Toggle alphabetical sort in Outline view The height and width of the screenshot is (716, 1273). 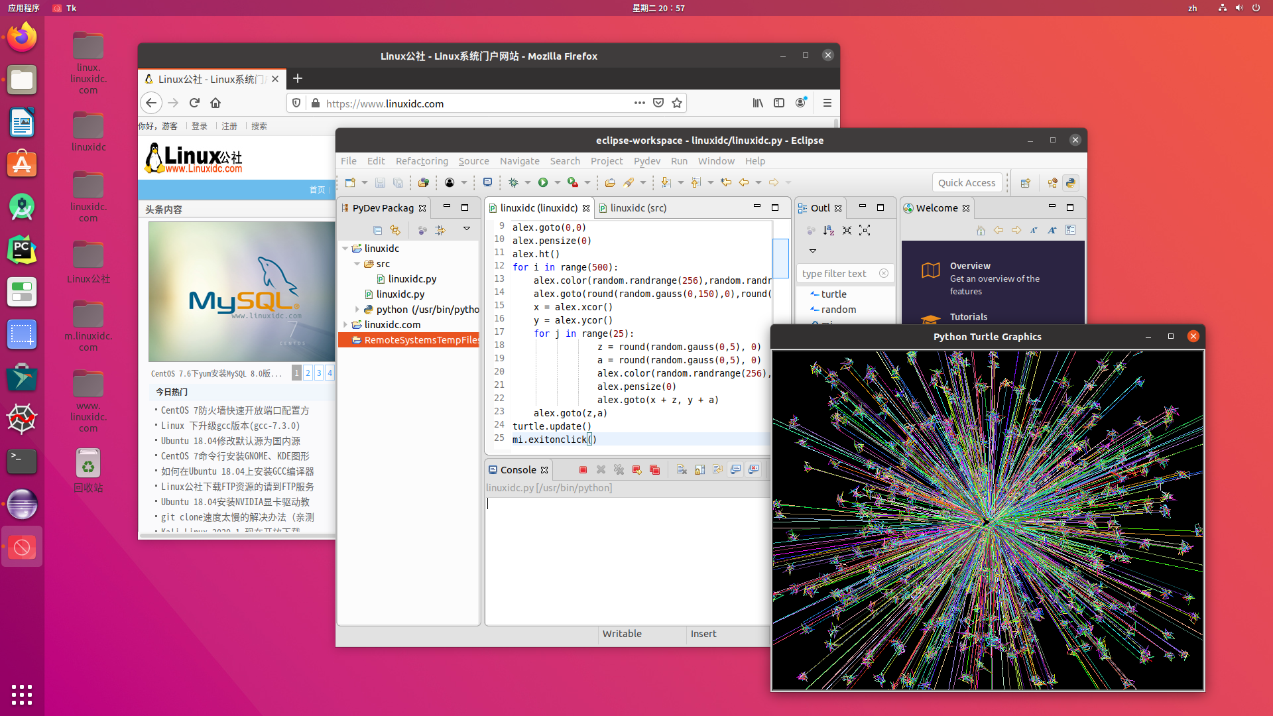coord(828,230)
